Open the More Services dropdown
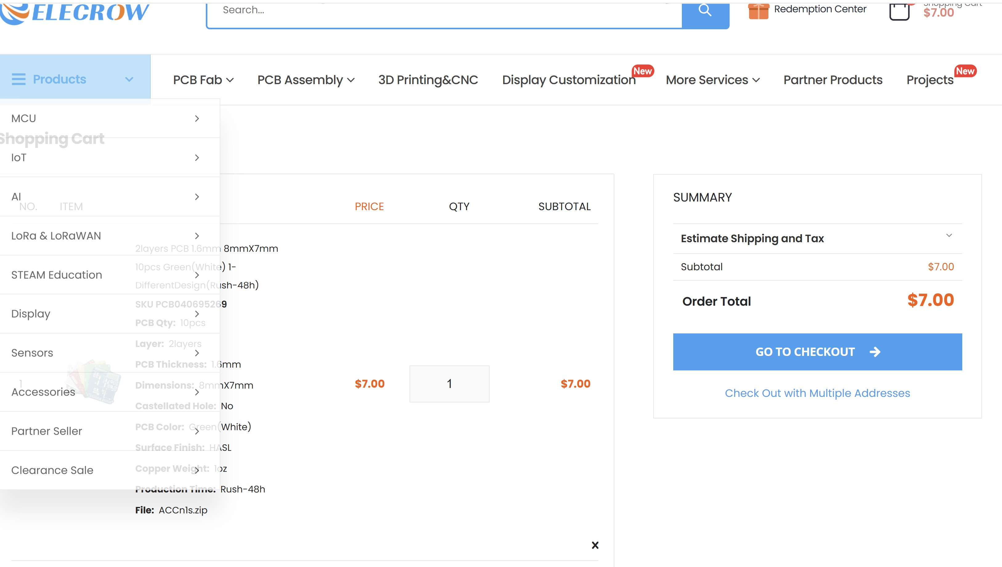 coord(712,80)
